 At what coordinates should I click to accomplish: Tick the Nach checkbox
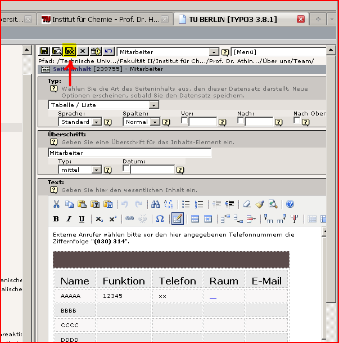click(241, 121)
